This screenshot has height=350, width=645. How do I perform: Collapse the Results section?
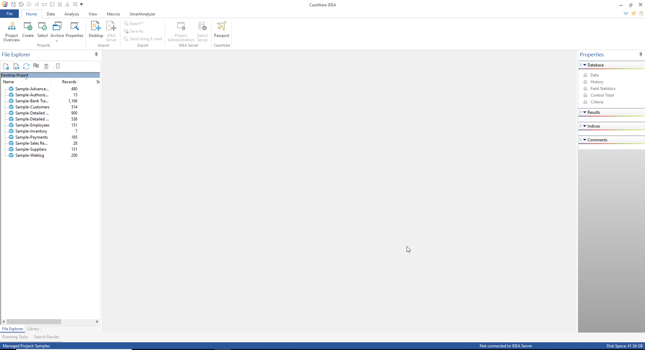584,112
